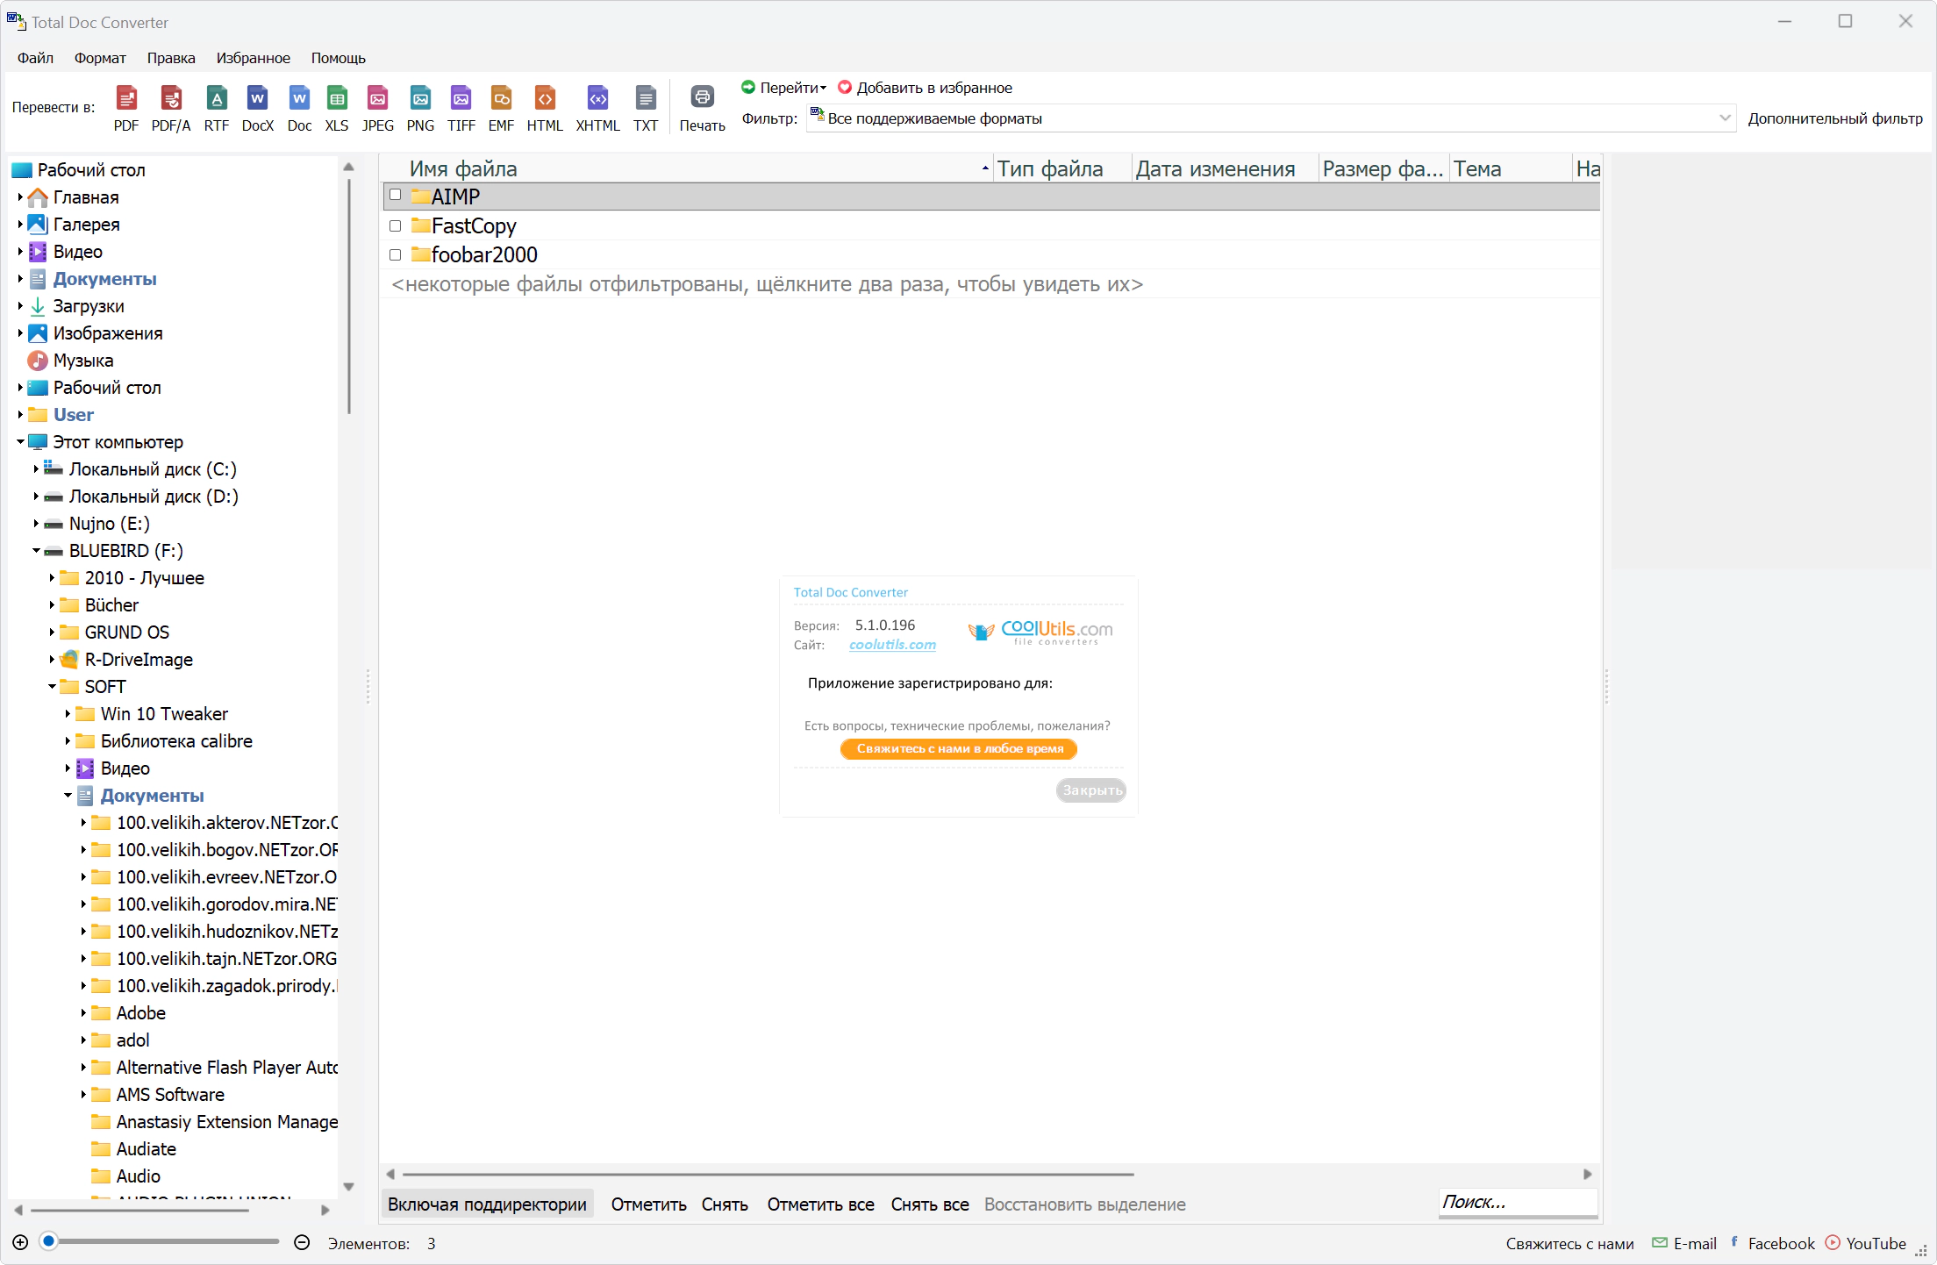Screen dimensions: 1937x1265
Task: Choose EMF format icon
Action: coord(501,98)
